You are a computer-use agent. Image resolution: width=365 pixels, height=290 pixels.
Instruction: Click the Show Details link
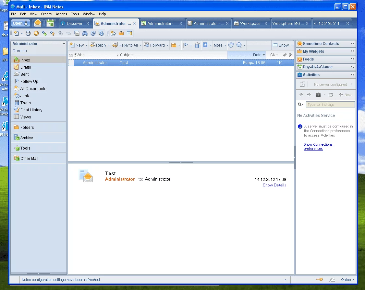coord(274,185)
